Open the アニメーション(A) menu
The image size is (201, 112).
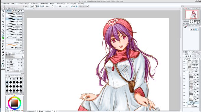(24, 4)
